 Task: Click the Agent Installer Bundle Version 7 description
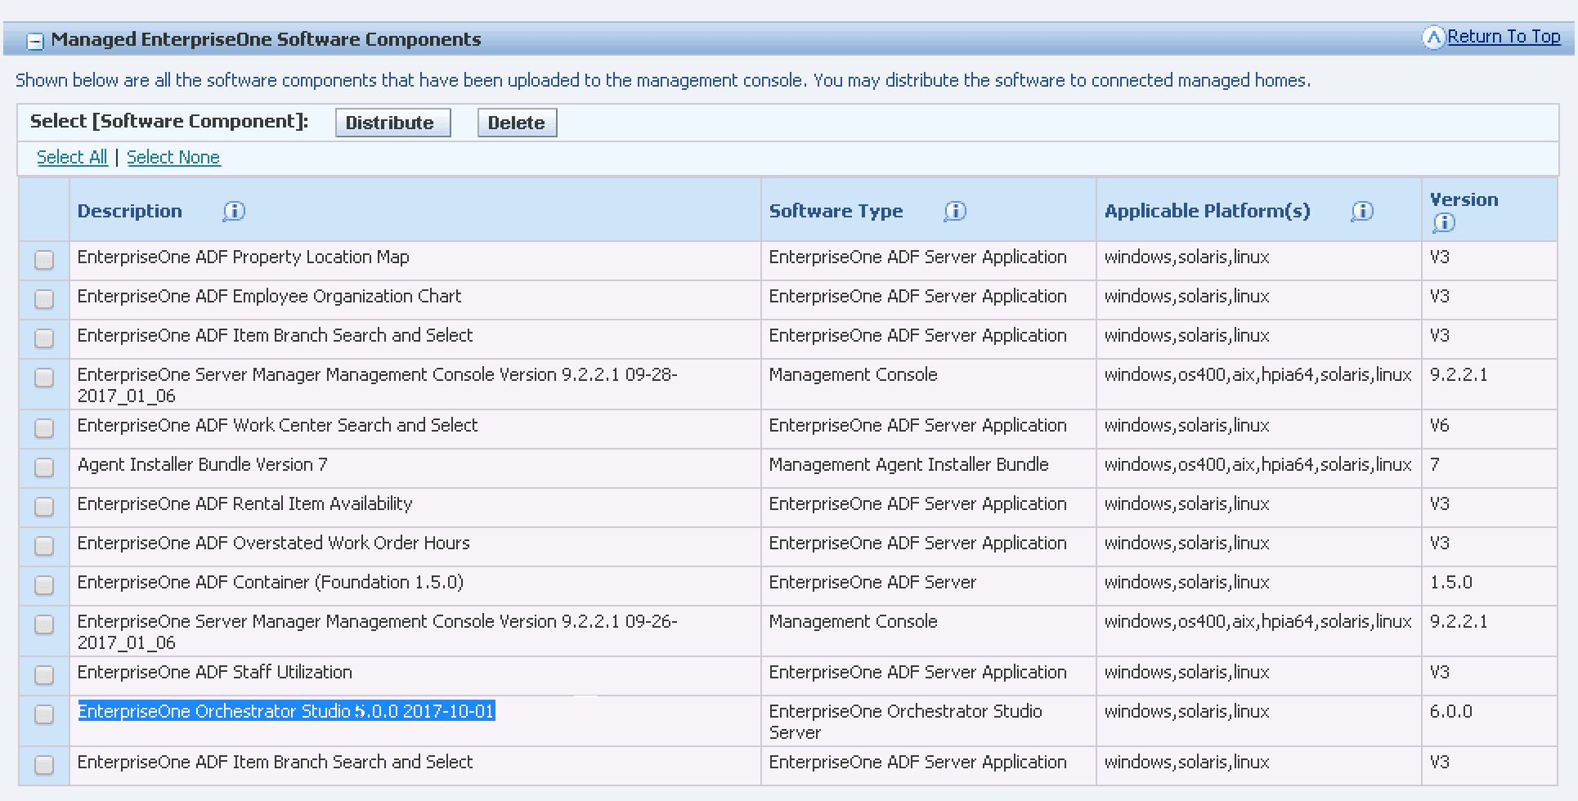202,464
